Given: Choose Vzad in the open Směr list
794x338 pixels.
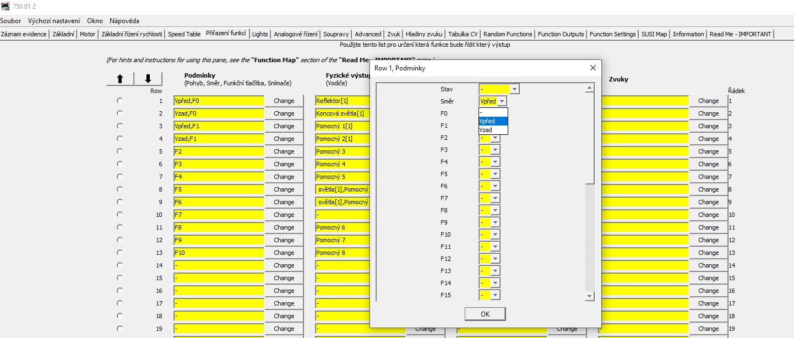Looking at the screenshot, I should [493, 130].
